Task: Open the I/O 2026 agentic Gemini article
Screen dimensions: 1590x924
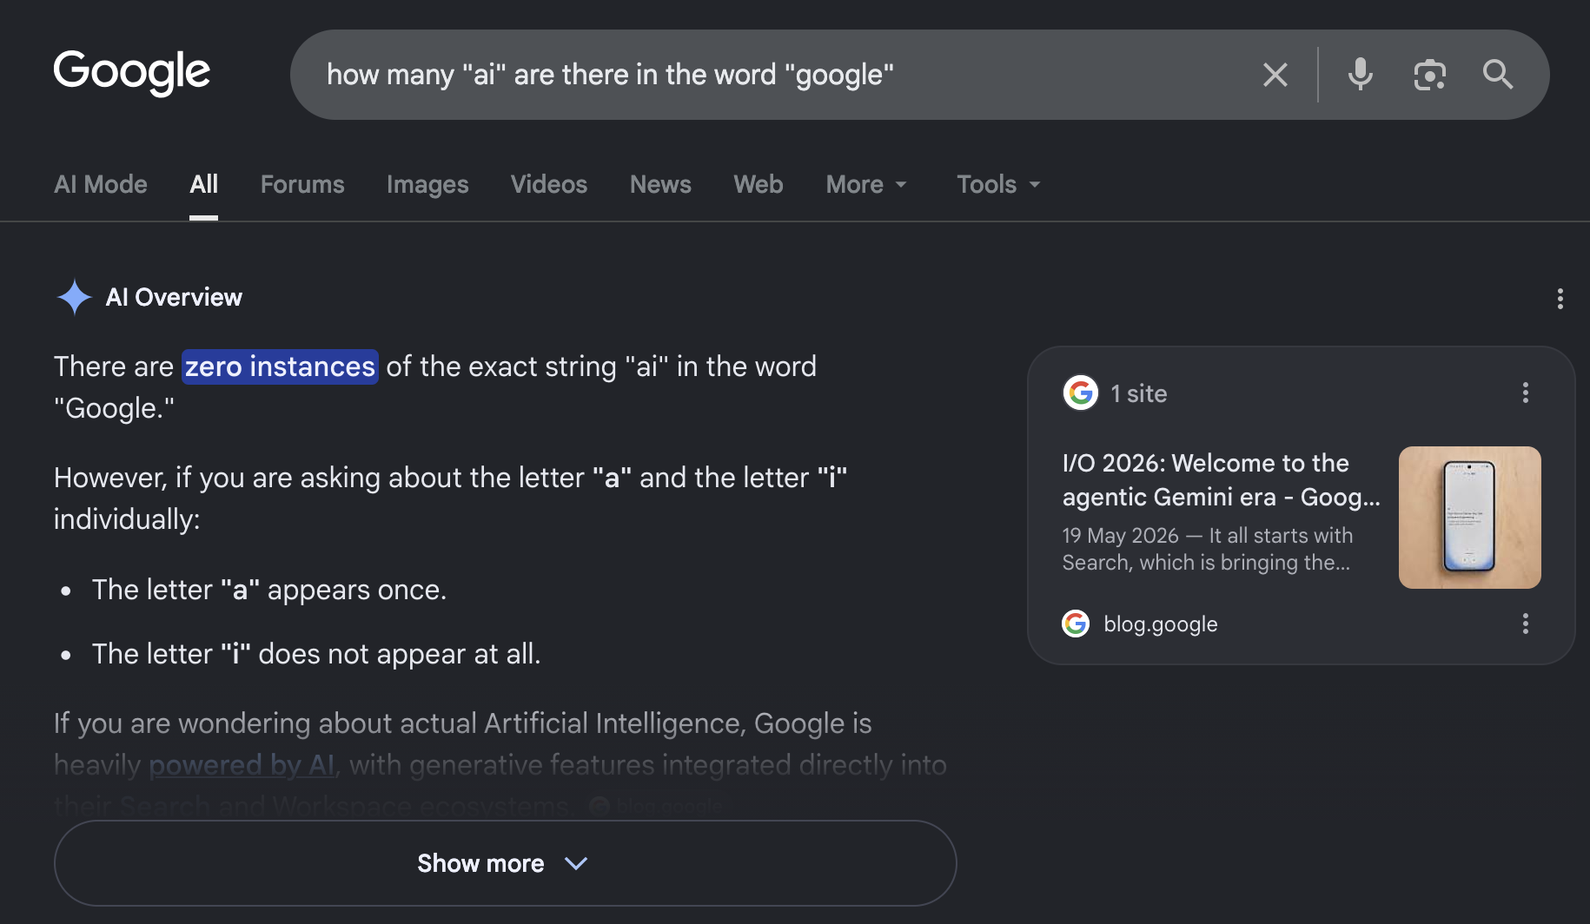Action: click(1221, 479)
